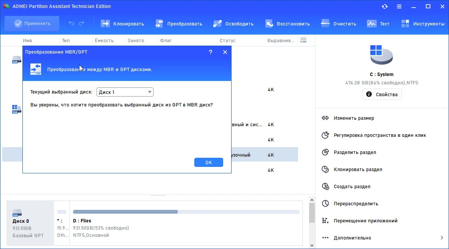Sort by Флаг column header

point(166,41)
